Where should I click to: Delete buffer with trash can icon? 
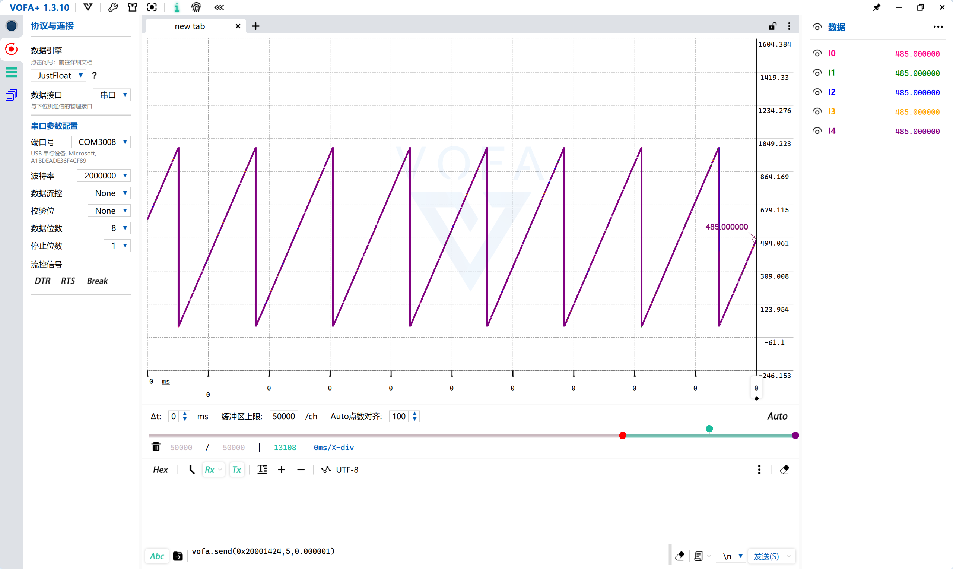(x=156, y=447)
